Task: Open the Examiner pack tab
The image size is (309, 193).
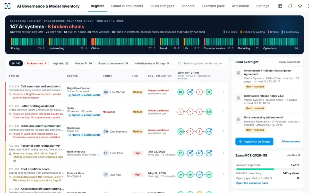Action: 213,6
